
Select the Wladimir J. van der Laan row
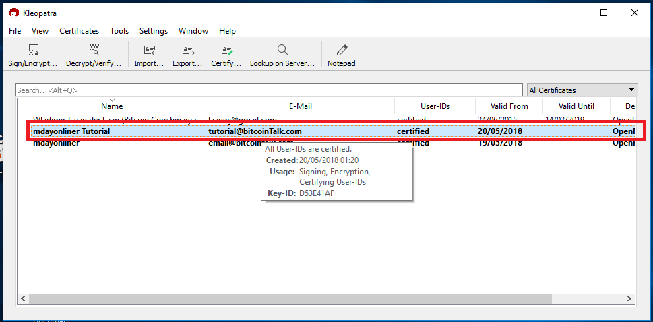pyautogui.click(x=326, y=119)
